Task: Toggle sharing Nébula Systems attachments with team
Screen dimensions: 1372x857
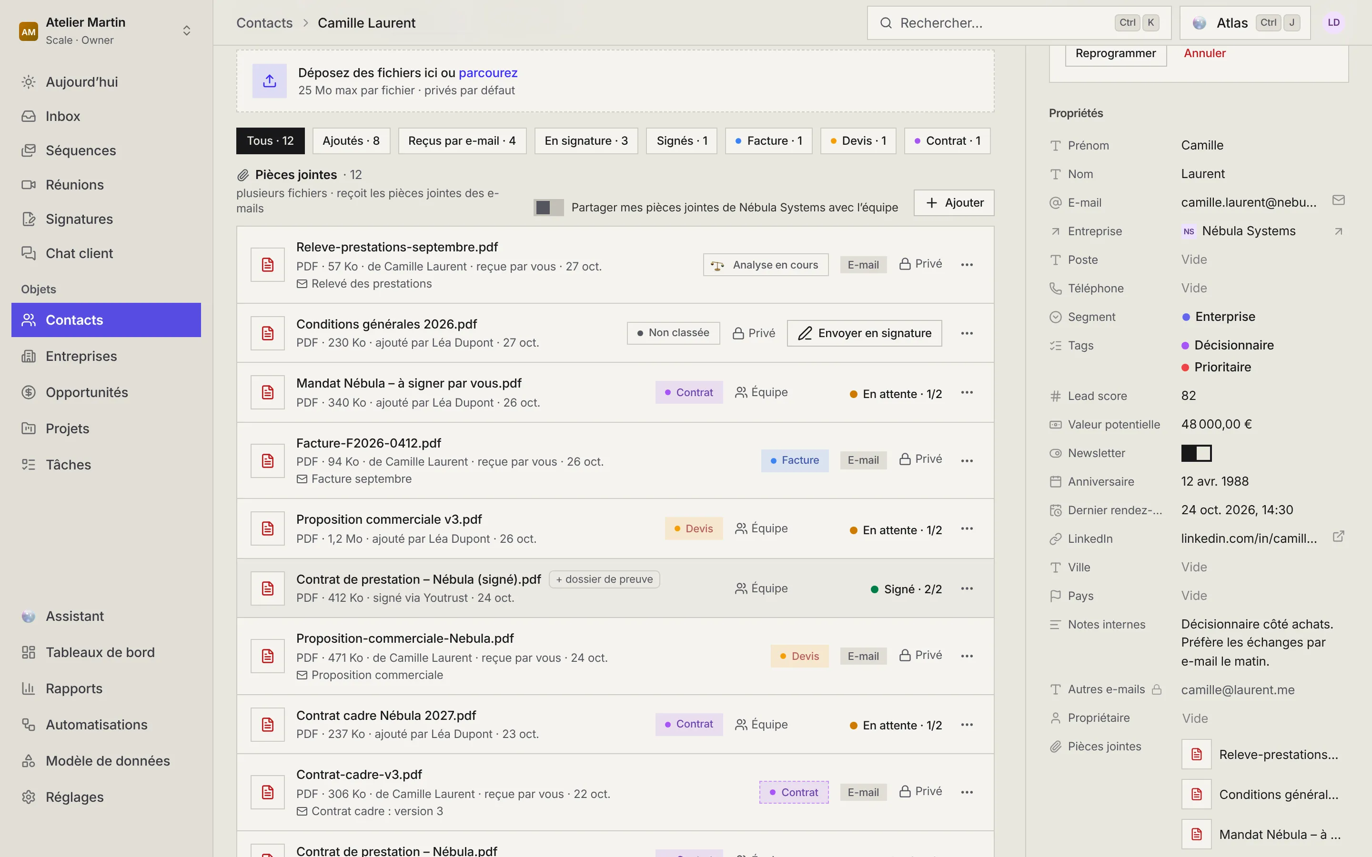Action: click(548, 208)
